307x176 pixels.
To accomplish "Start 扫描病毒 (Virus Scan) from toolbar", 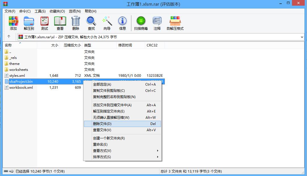I will tap(141, 23).
